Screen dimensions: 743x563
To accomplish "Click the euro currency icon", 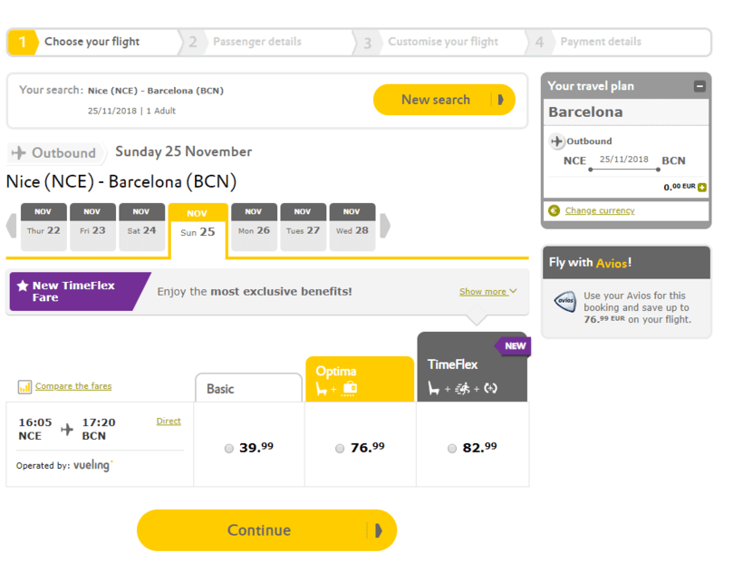I will click(555, 210).
